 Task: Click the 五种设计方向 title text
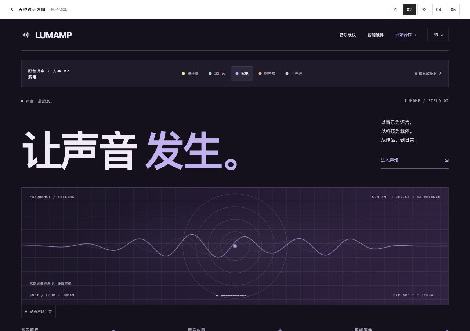(x=32, y=10)
